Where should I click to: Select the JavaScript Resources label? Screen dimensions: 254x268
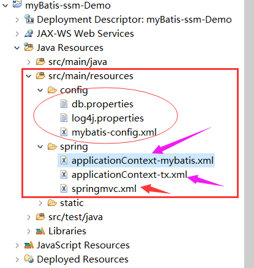click(83, 245)
